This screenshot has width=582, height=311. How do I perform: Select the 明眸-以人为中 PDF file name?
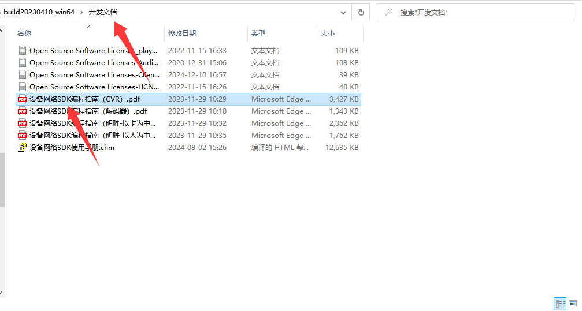pos(92,136)
